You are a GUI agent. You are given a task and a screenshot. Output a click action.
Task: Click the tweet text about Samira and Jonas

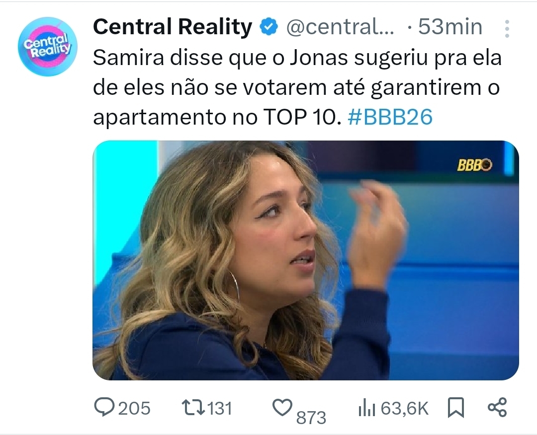click(297, 87)
